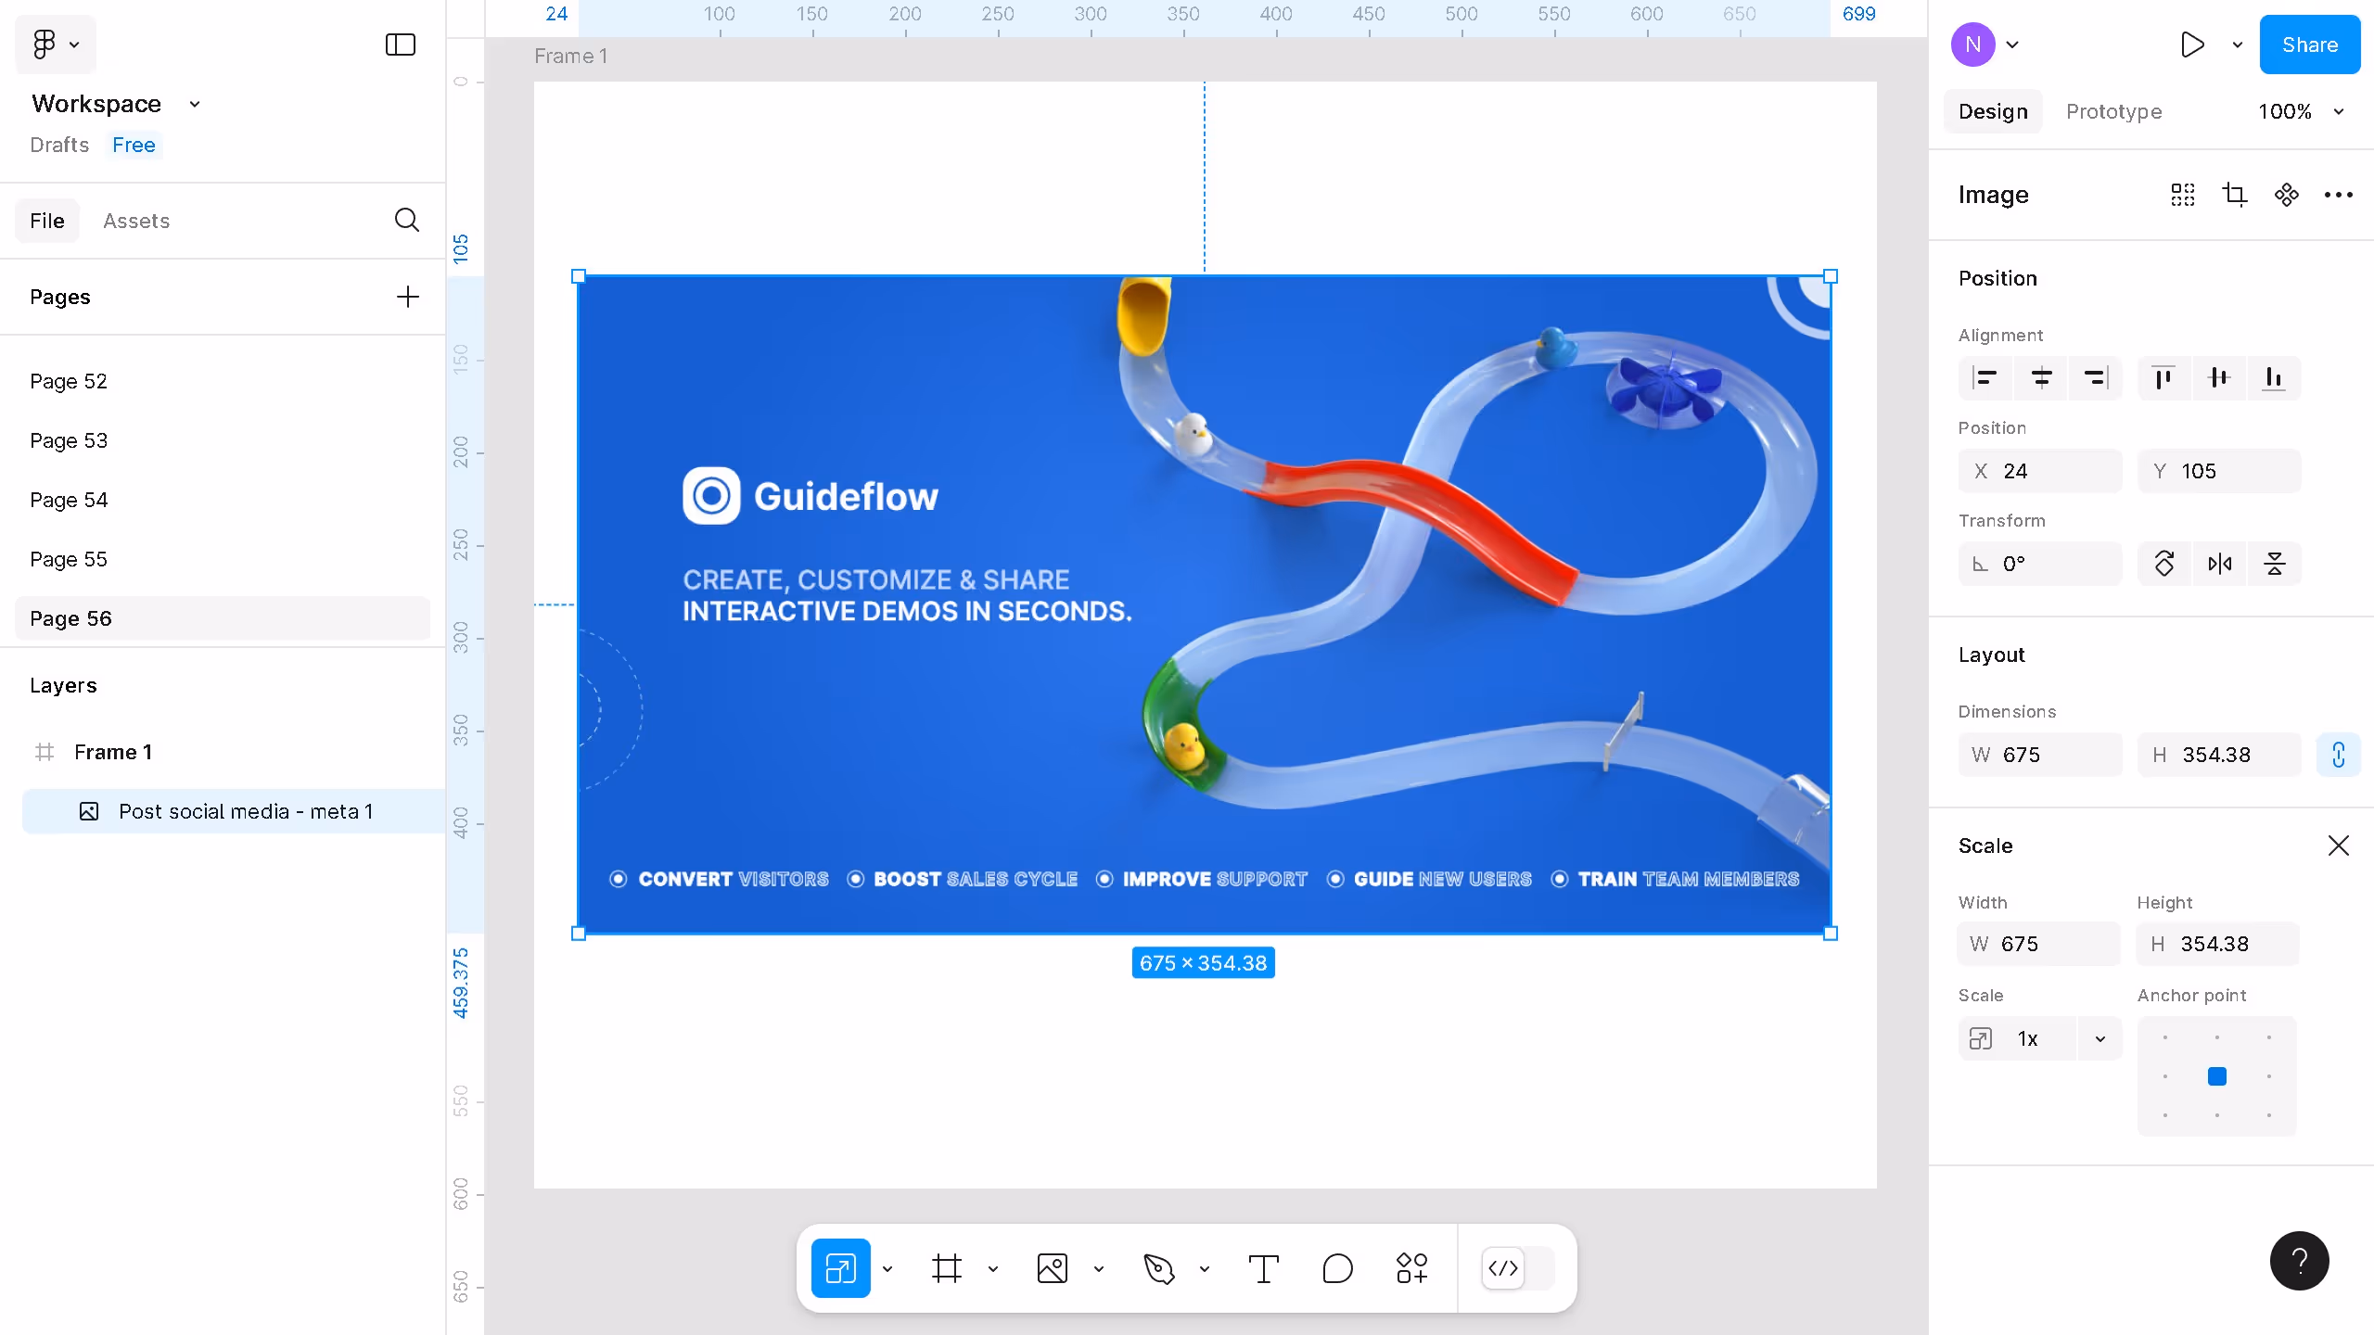Align selection to horizontal centers
Viewport: 2374px width, 1335px height.
[x=2041, y=378]
